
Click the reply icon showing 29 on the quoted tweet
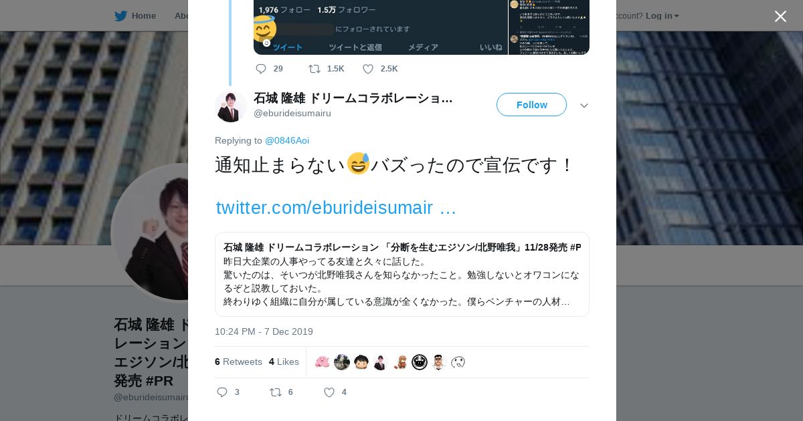(261, 69)
